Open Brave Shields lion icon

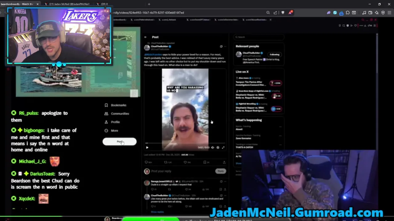pyautogui.click(x=283, y=13)
